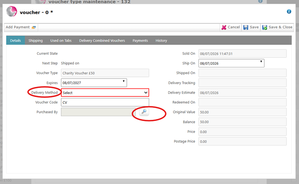
Task: Open the Expires date picker
Action: coord(94,83)
